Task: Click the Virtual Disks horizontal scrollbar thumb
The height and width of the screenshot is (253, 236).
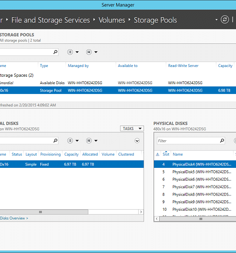Action: [44, 212]
